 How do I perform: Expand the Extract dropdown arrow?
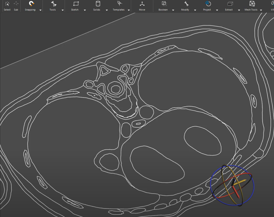point(239,10)
